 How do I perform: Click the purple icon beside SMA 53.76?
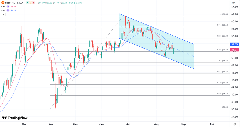pyautogui.click(x=8, y=11)
